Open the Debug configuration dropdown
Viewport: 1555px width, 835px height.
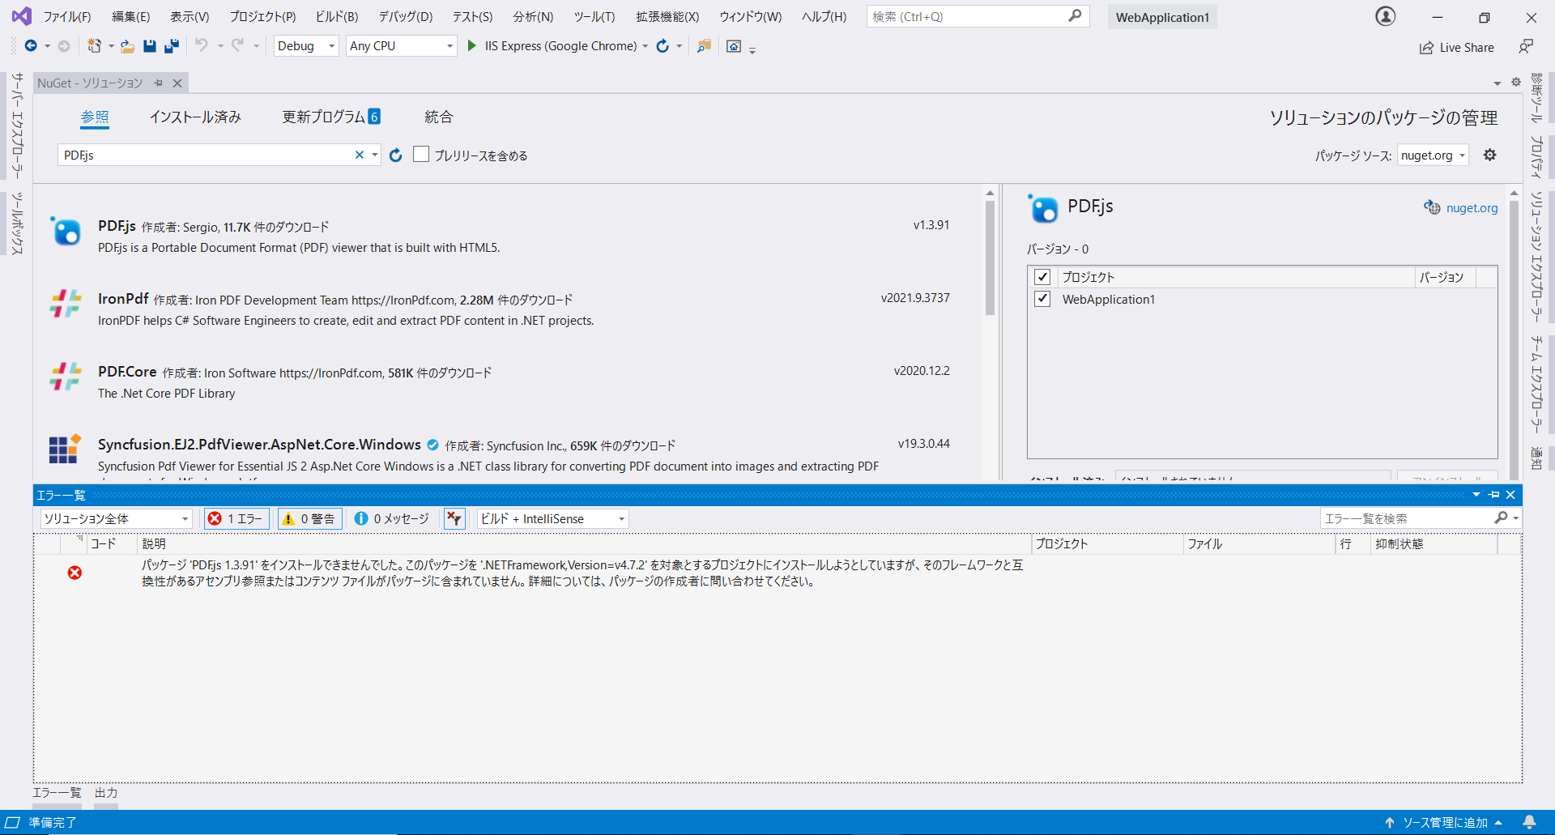pos(331,46)
